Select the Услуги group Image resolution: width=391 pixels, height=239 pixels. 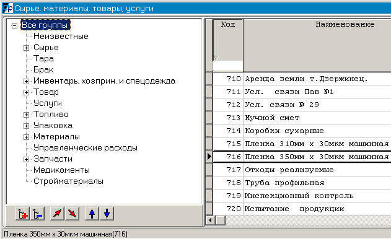pos(48,103)
